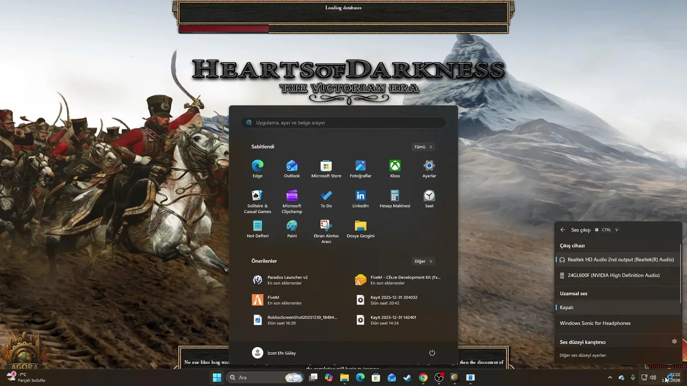Open Diğer ses düzeyi ayarları link

click(583, 355)
